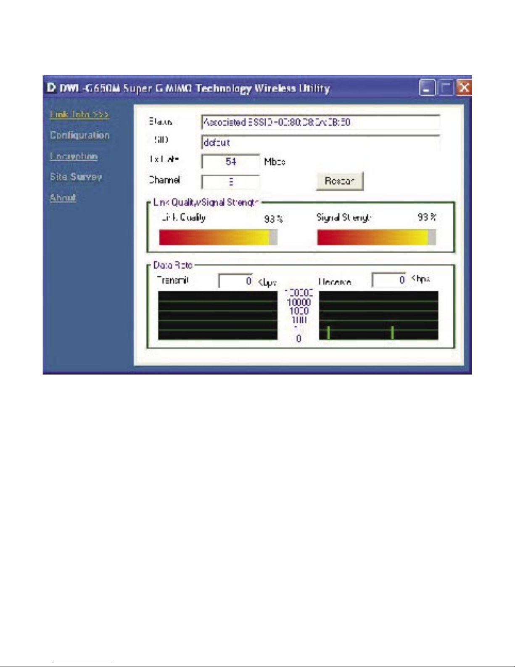
Task: Click the Link Quality 93 % value
Action: point(273,219)
